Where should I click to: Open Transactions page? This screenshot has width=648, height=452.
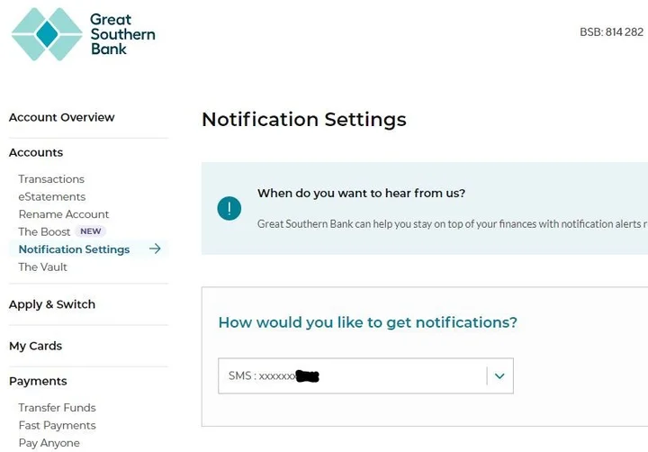(x=51, y=179)
